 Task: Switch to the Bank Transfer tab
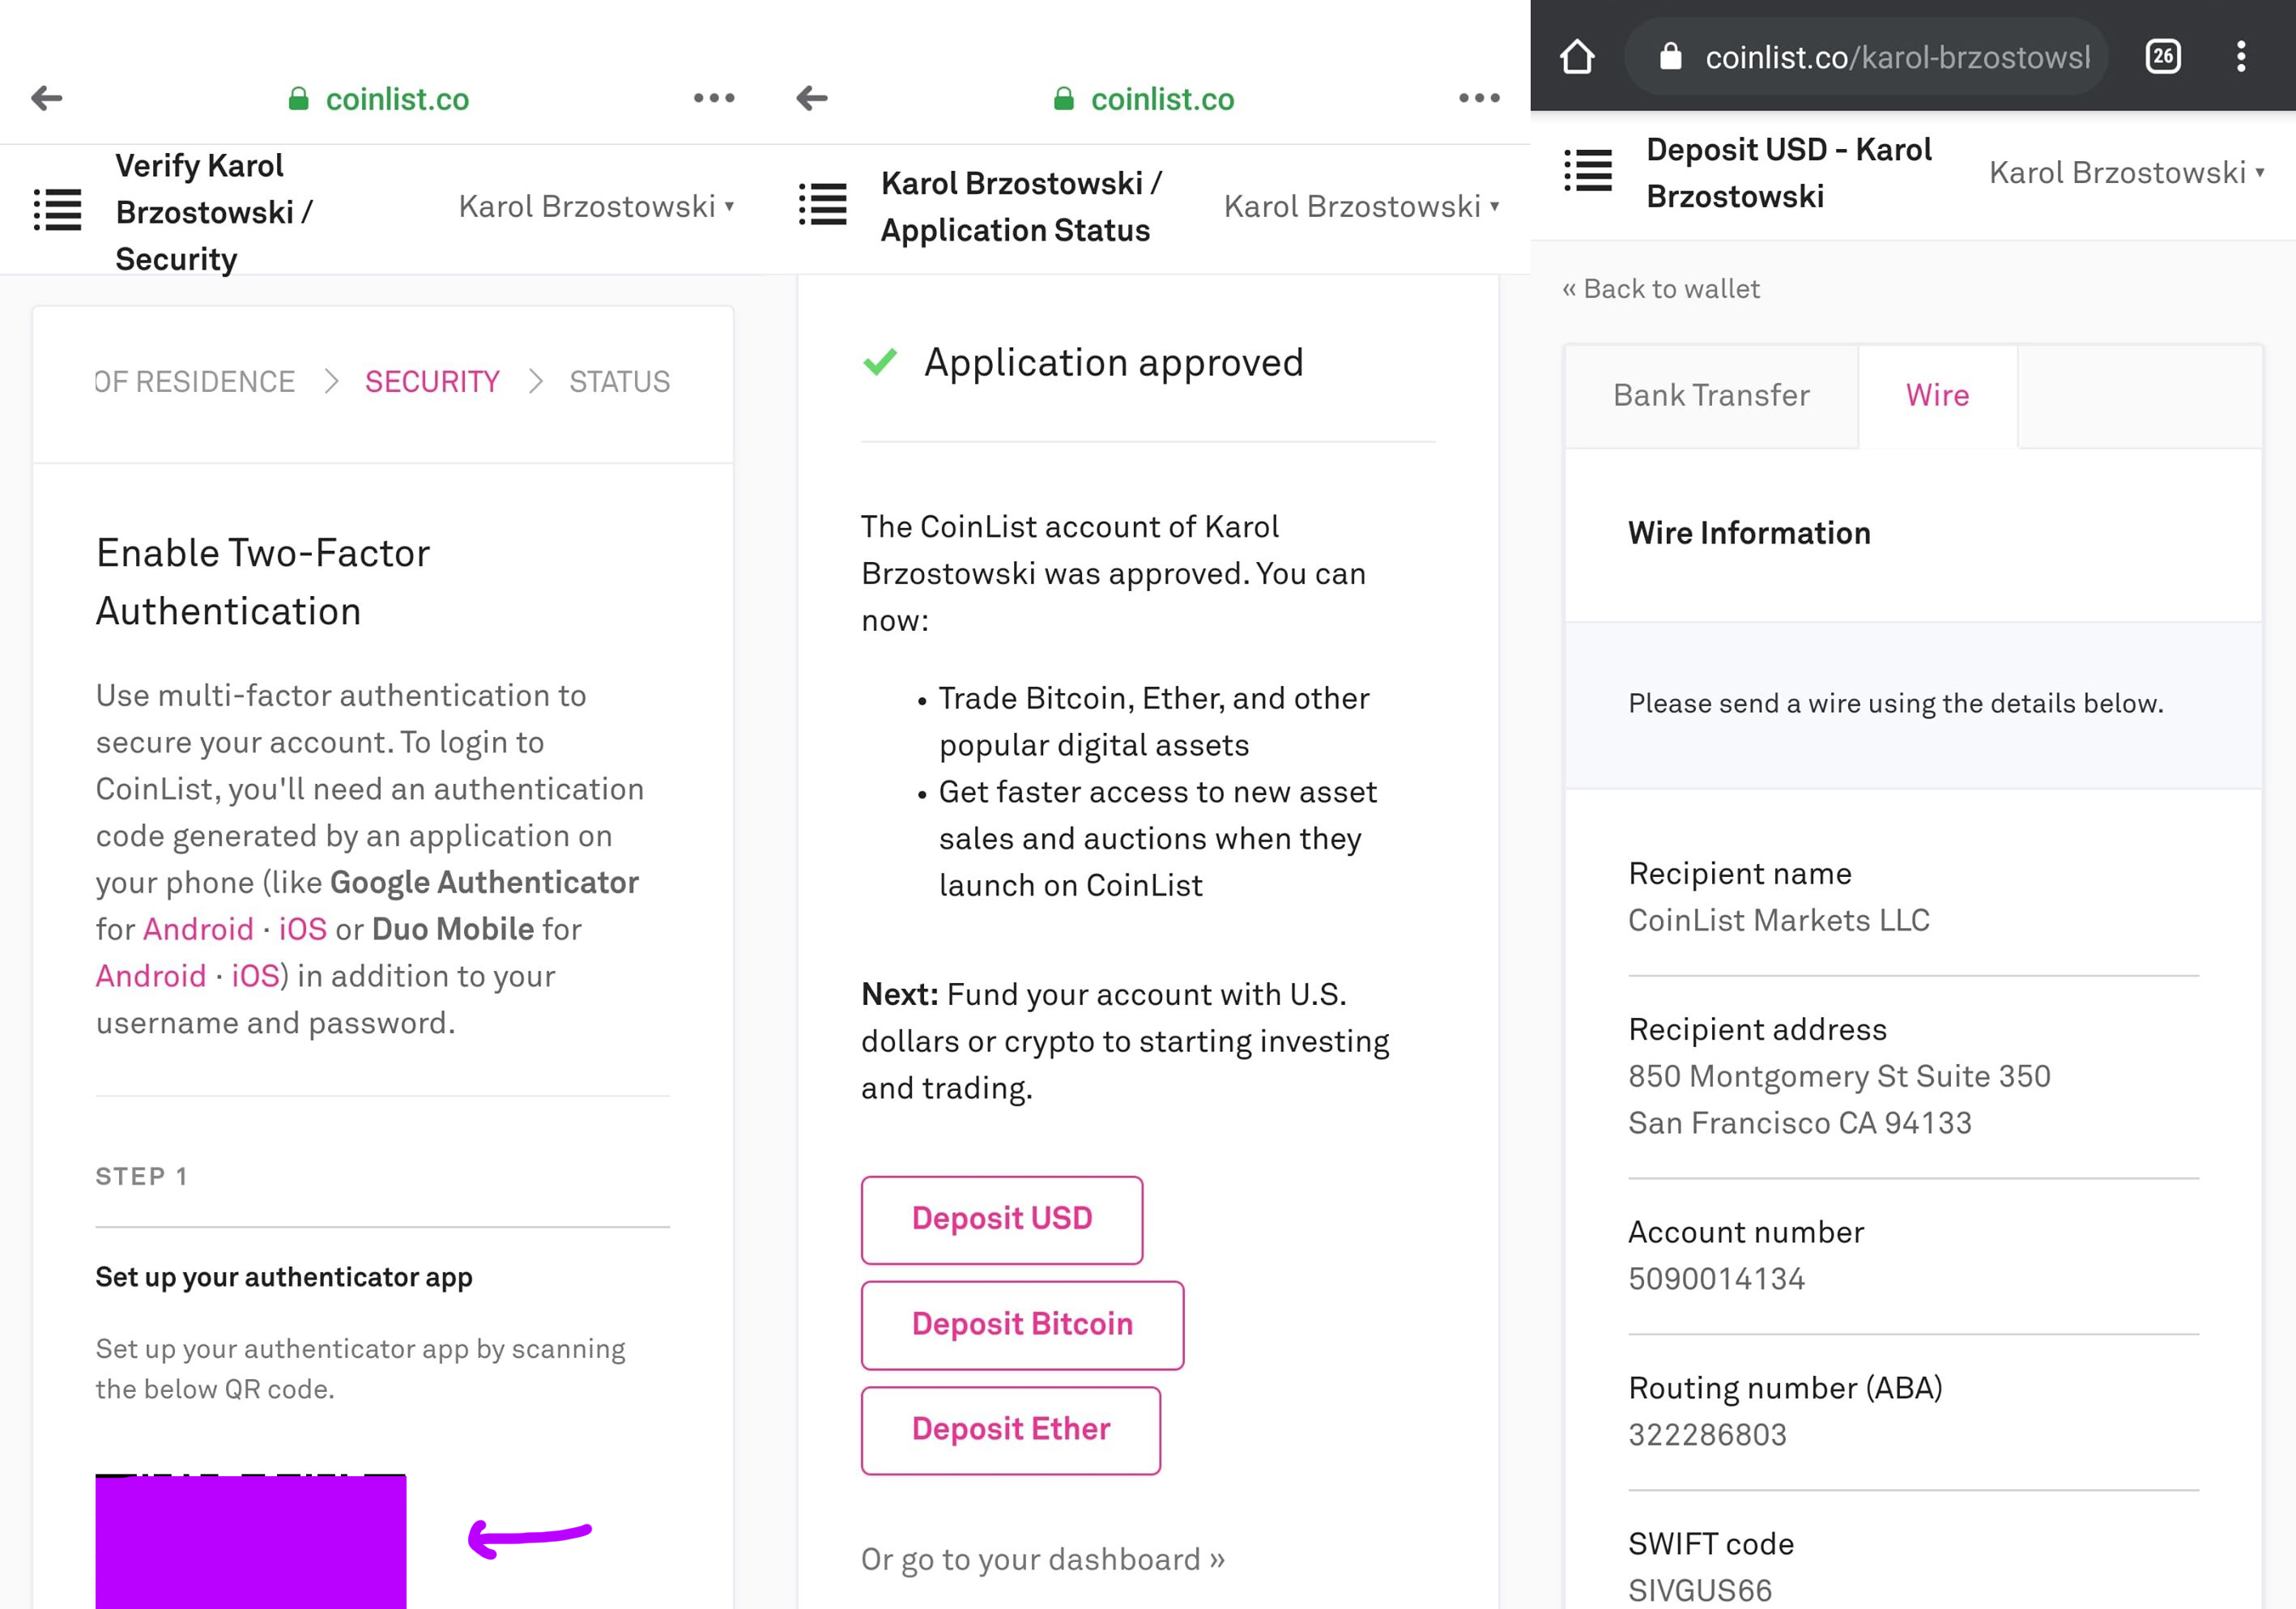tap(1711, 395)
